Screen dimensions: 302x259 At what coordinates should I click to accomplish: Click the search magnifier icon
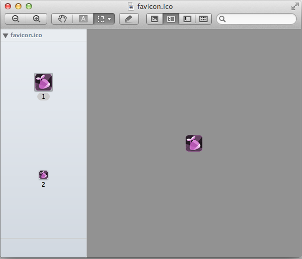point(222,19)
